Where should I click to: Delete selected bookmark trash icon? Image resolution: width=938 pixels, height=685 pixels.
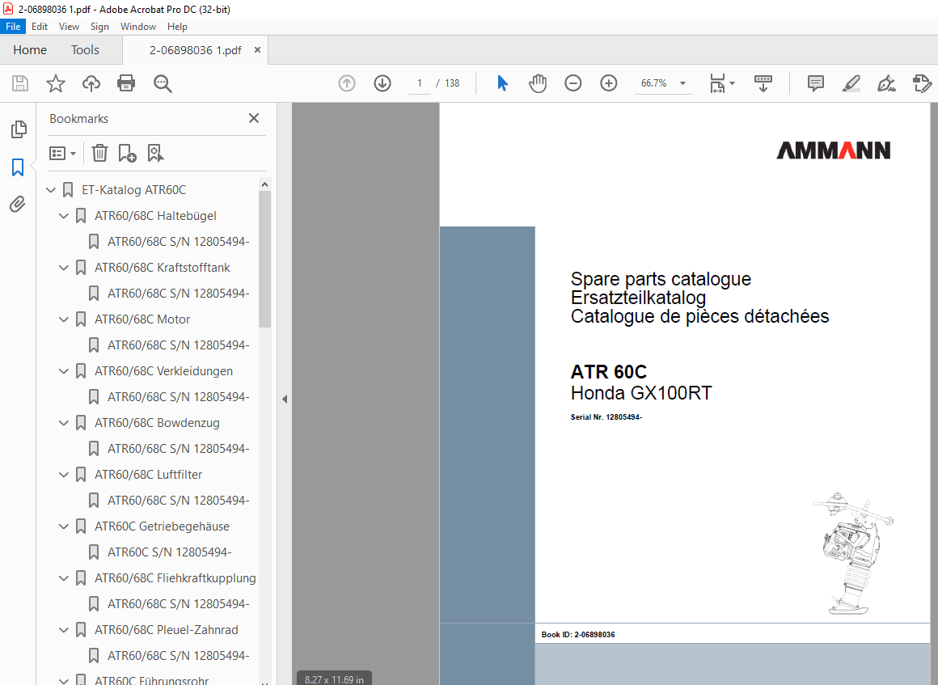[x=99, y=153]
